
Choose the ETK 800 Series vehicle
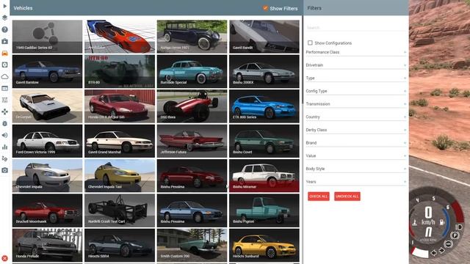(x=264, y=106)
